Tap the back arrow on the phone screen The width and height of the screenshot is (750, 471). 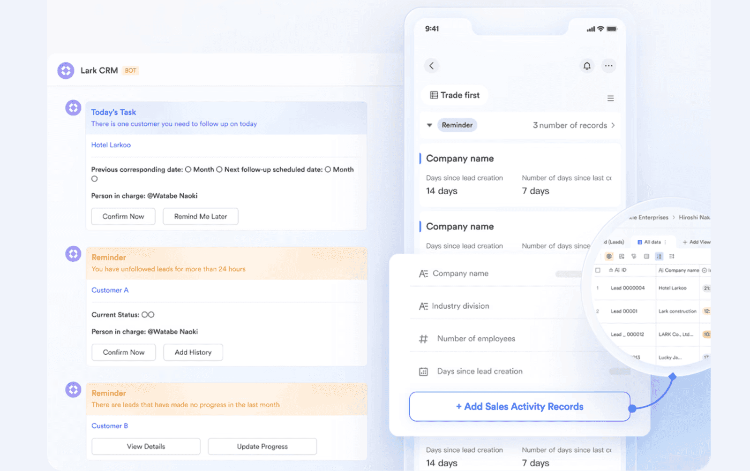click(432, 66)
